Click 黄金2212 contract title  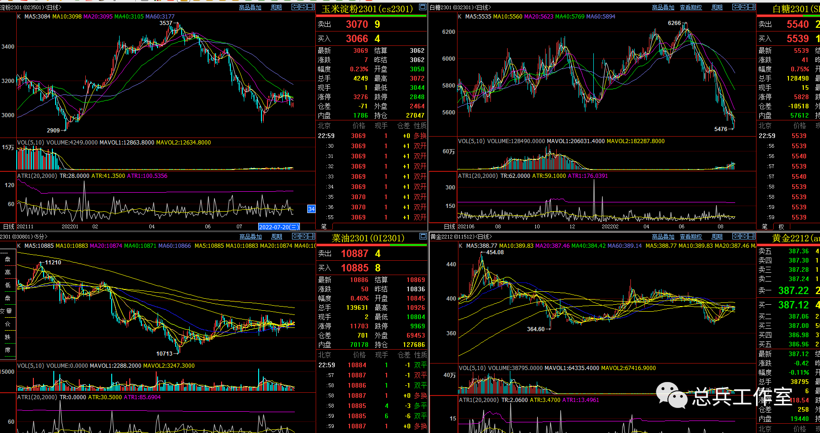796,238
